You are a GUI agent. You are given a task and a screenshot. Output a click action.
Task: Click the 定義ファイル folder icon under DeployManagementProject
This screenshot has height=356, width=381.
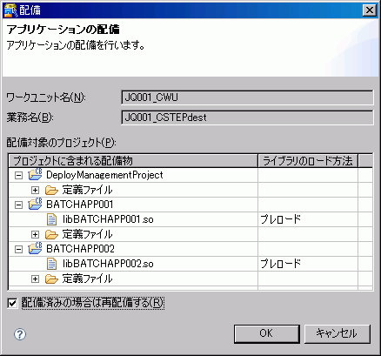point(51,191)
